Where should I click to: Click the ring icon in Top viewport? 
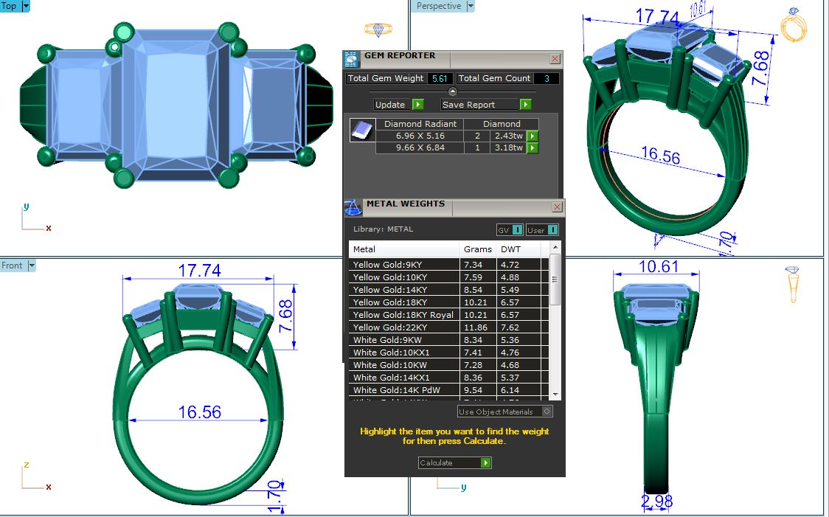coord(378,30)
